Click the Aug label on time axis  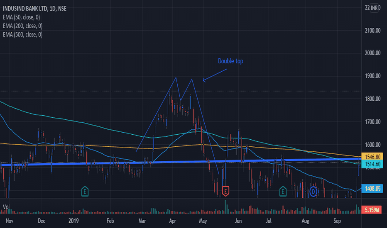click(x=305, y=221)
